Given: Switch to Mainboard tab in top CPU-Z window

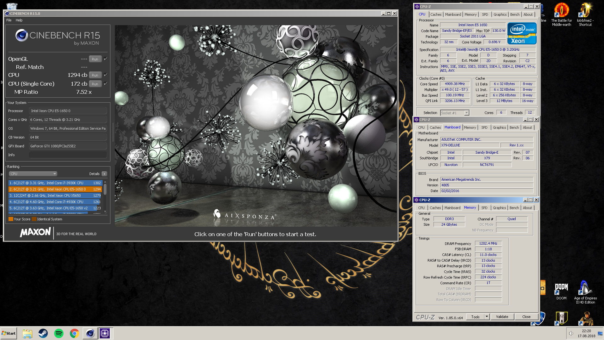Looking at the screenshot, I should pos(453,14).
